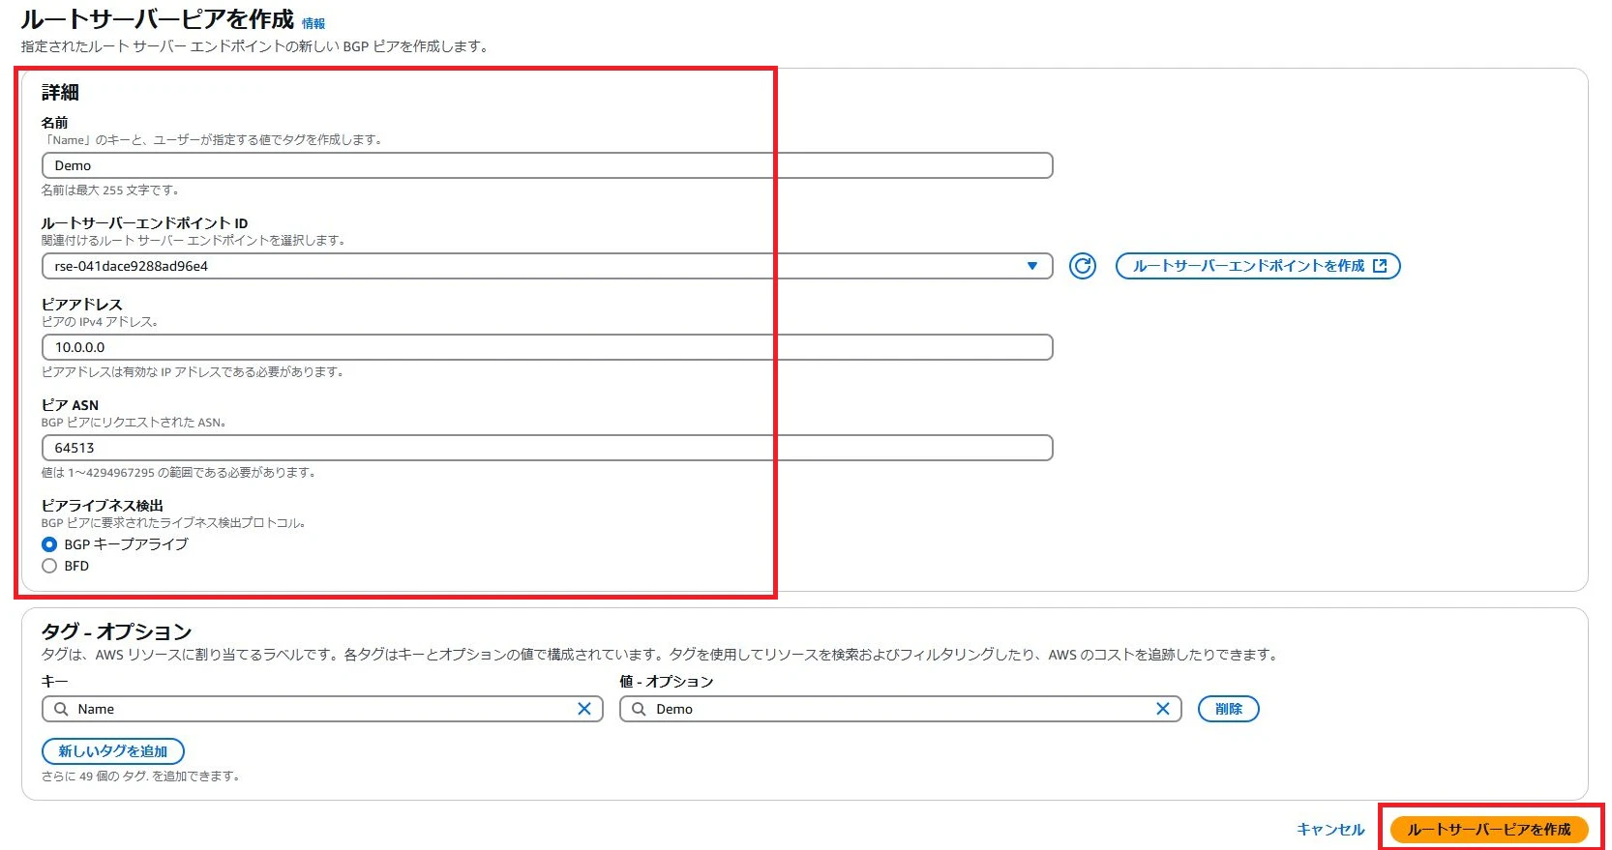Click the 新しいタグを追加 button
The image size is (1612, 850).
[x=113, y=751]
